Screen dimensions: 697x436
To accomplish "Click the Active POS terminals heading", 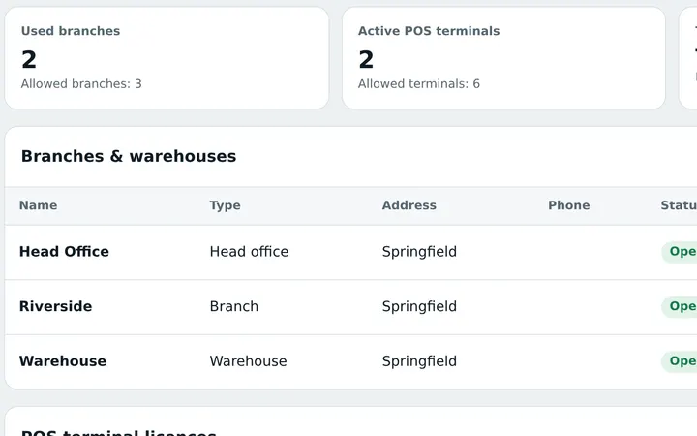I will (x=429, y=31).
